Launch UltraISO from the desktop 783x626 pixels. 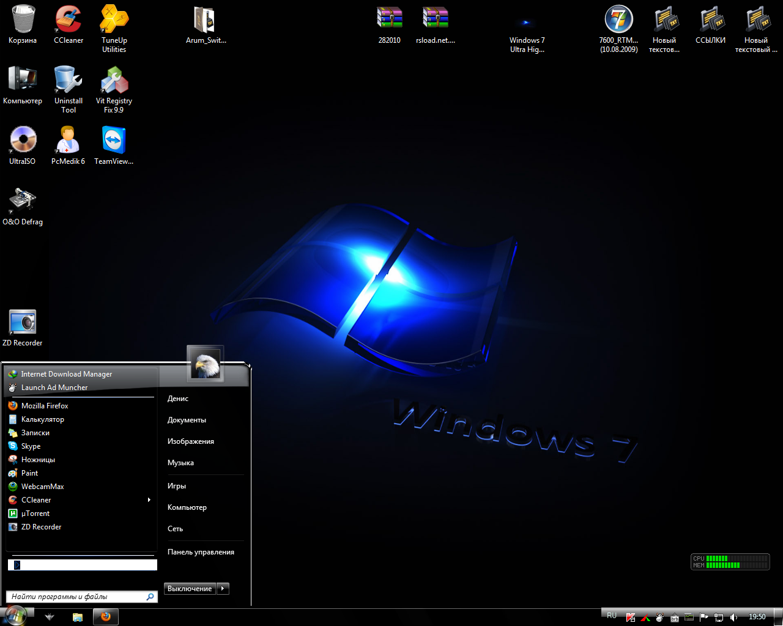coord(23,145)
